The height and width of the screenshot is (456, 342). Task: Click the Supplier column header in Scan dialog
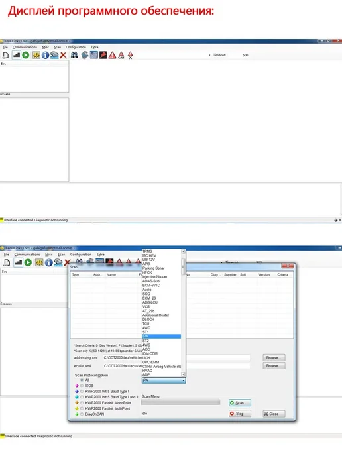(230, 274)
